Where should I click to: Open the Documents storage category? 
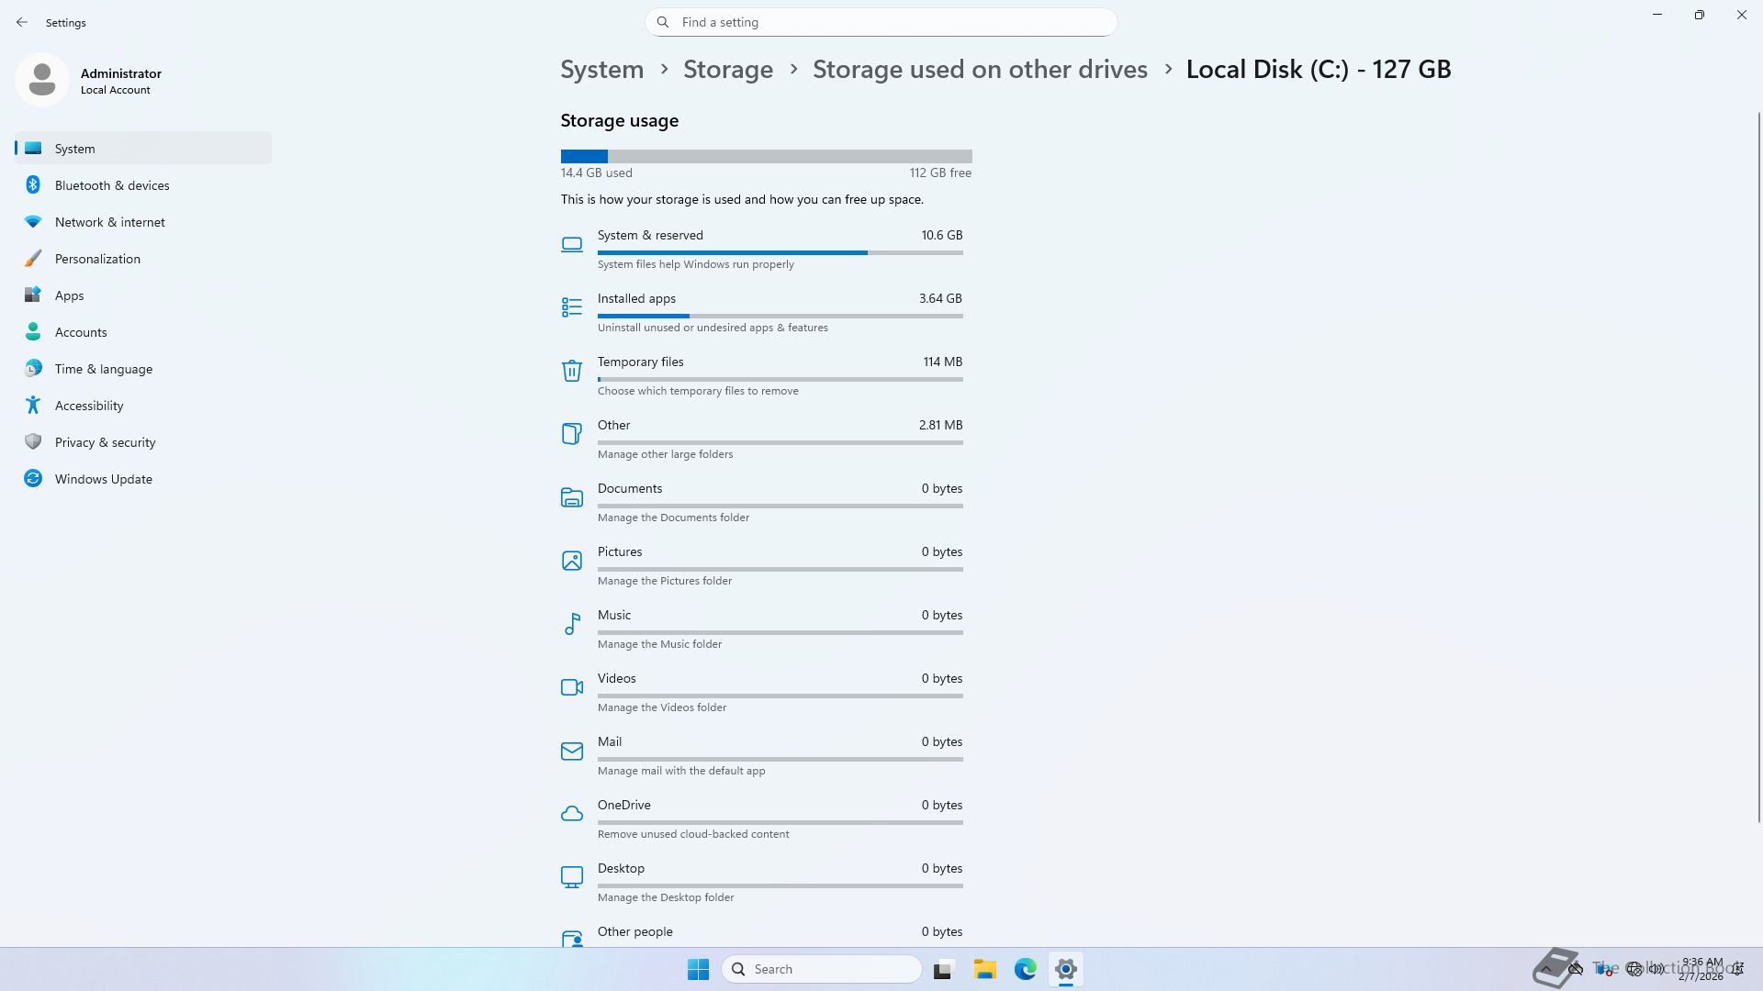[x=630, y=488]
